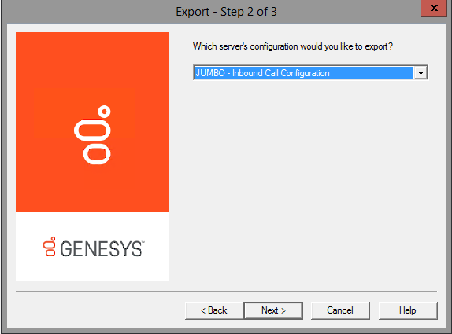Click the large white Genesys logo
Screen dimensions: 452x334
coord(93,134)
